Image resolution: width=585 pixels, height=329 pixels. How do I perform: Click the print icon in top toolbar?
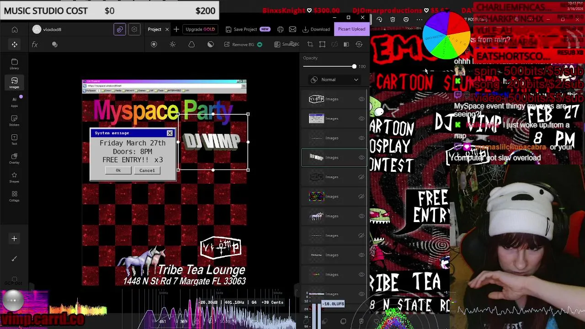pyautogui.click(x=280, y=29)
